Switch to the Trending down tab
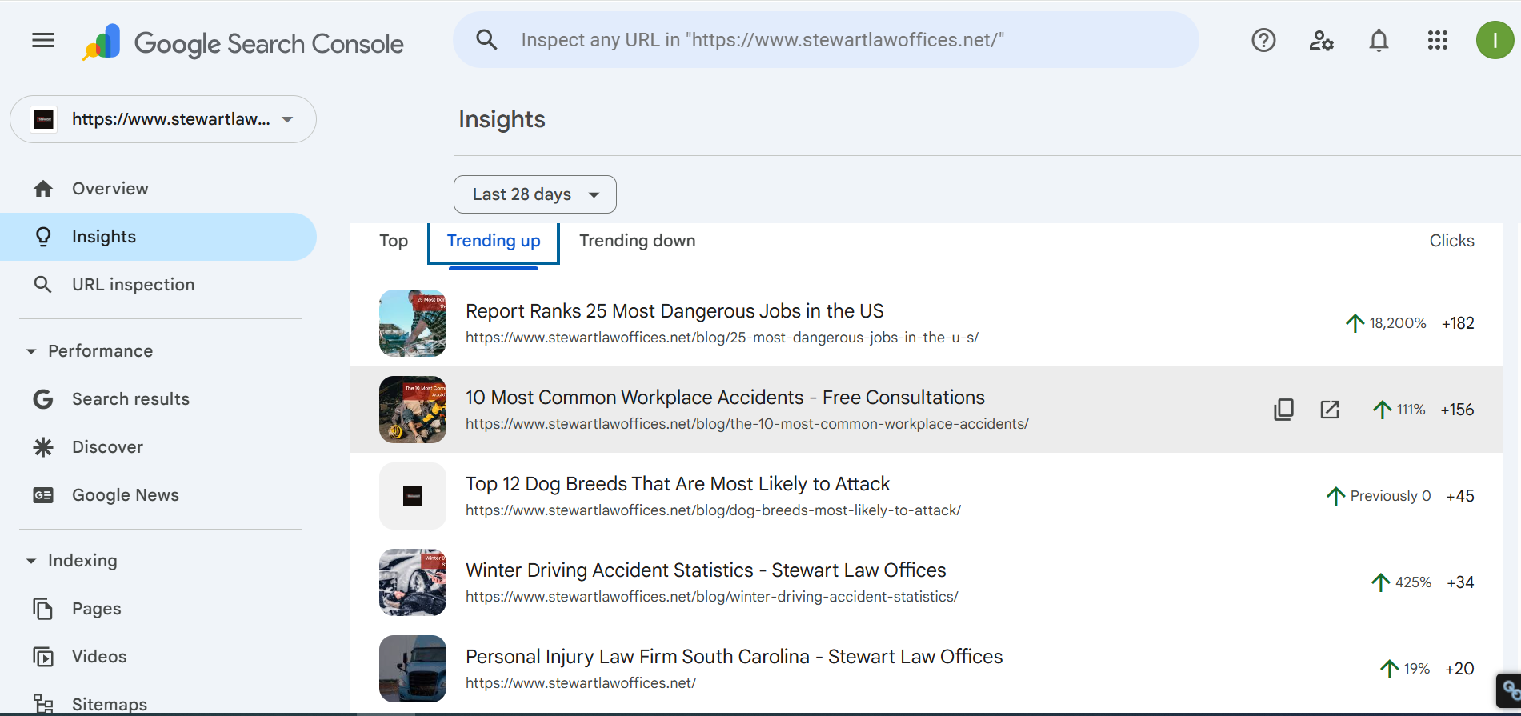This screenshot has height=716, width=1521. (x=638, y=241)
